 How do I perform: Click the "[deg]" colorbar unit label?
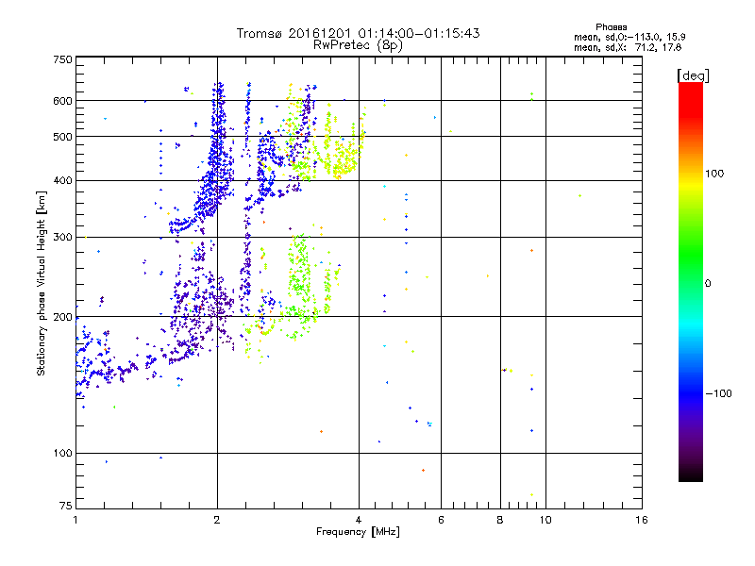coord(693,75)
